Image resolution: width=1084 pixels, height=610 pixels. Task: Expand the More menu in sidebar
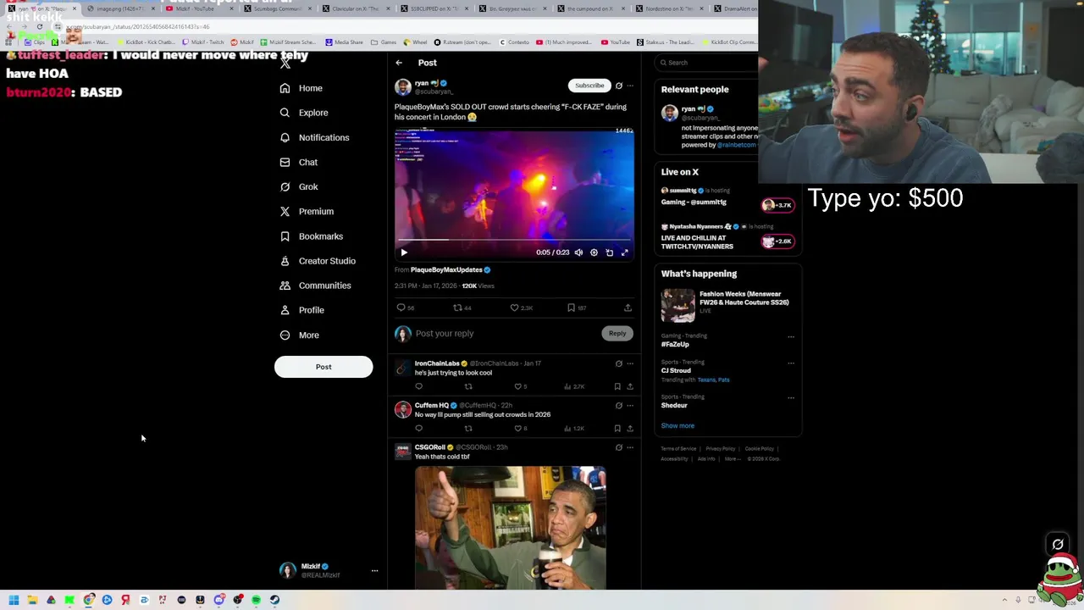click(x=299, y=335)
